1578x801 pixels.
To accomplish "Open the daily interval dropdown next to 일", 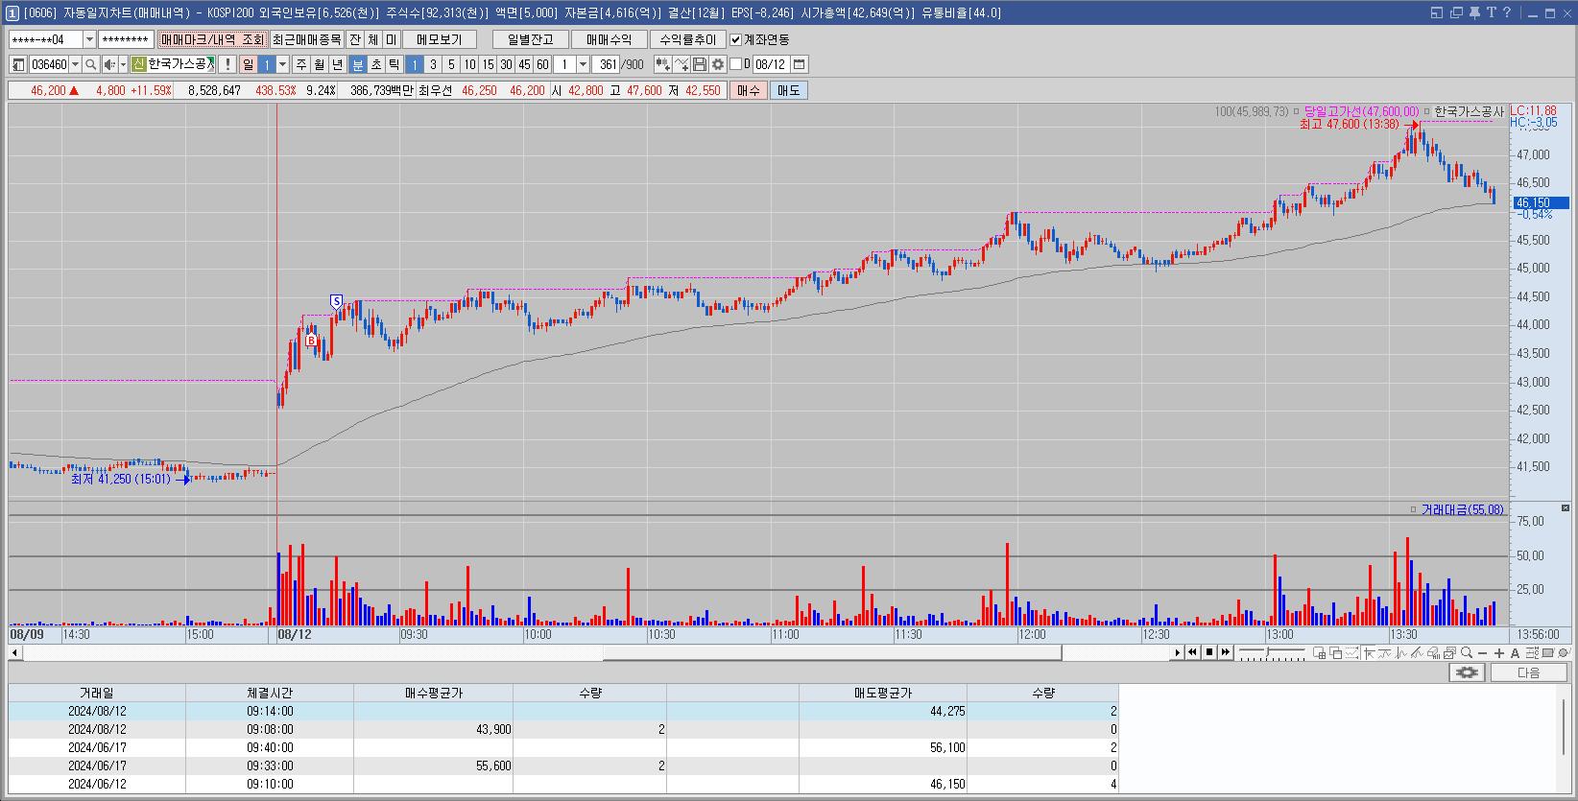I will click(x=282, y=64).
